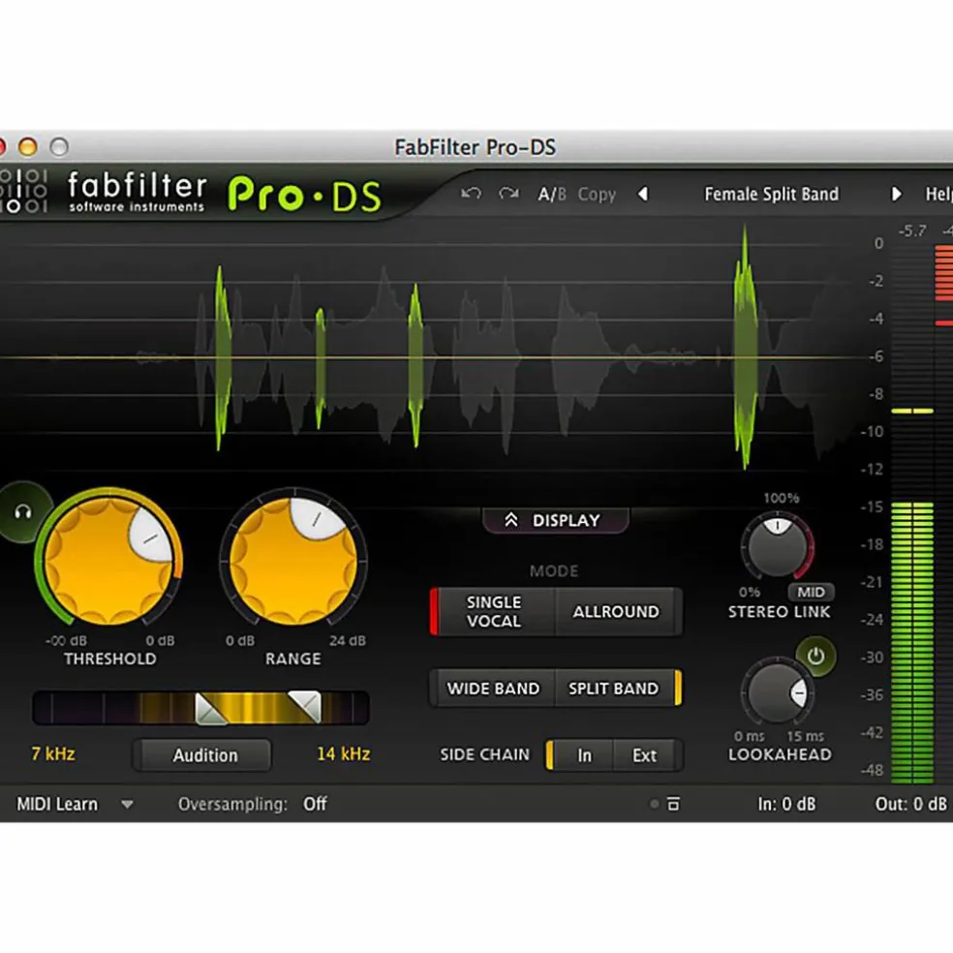Click the Threshold knob
Image resolution: width=953 pixels, height=953 pixels.
(109, 560)
